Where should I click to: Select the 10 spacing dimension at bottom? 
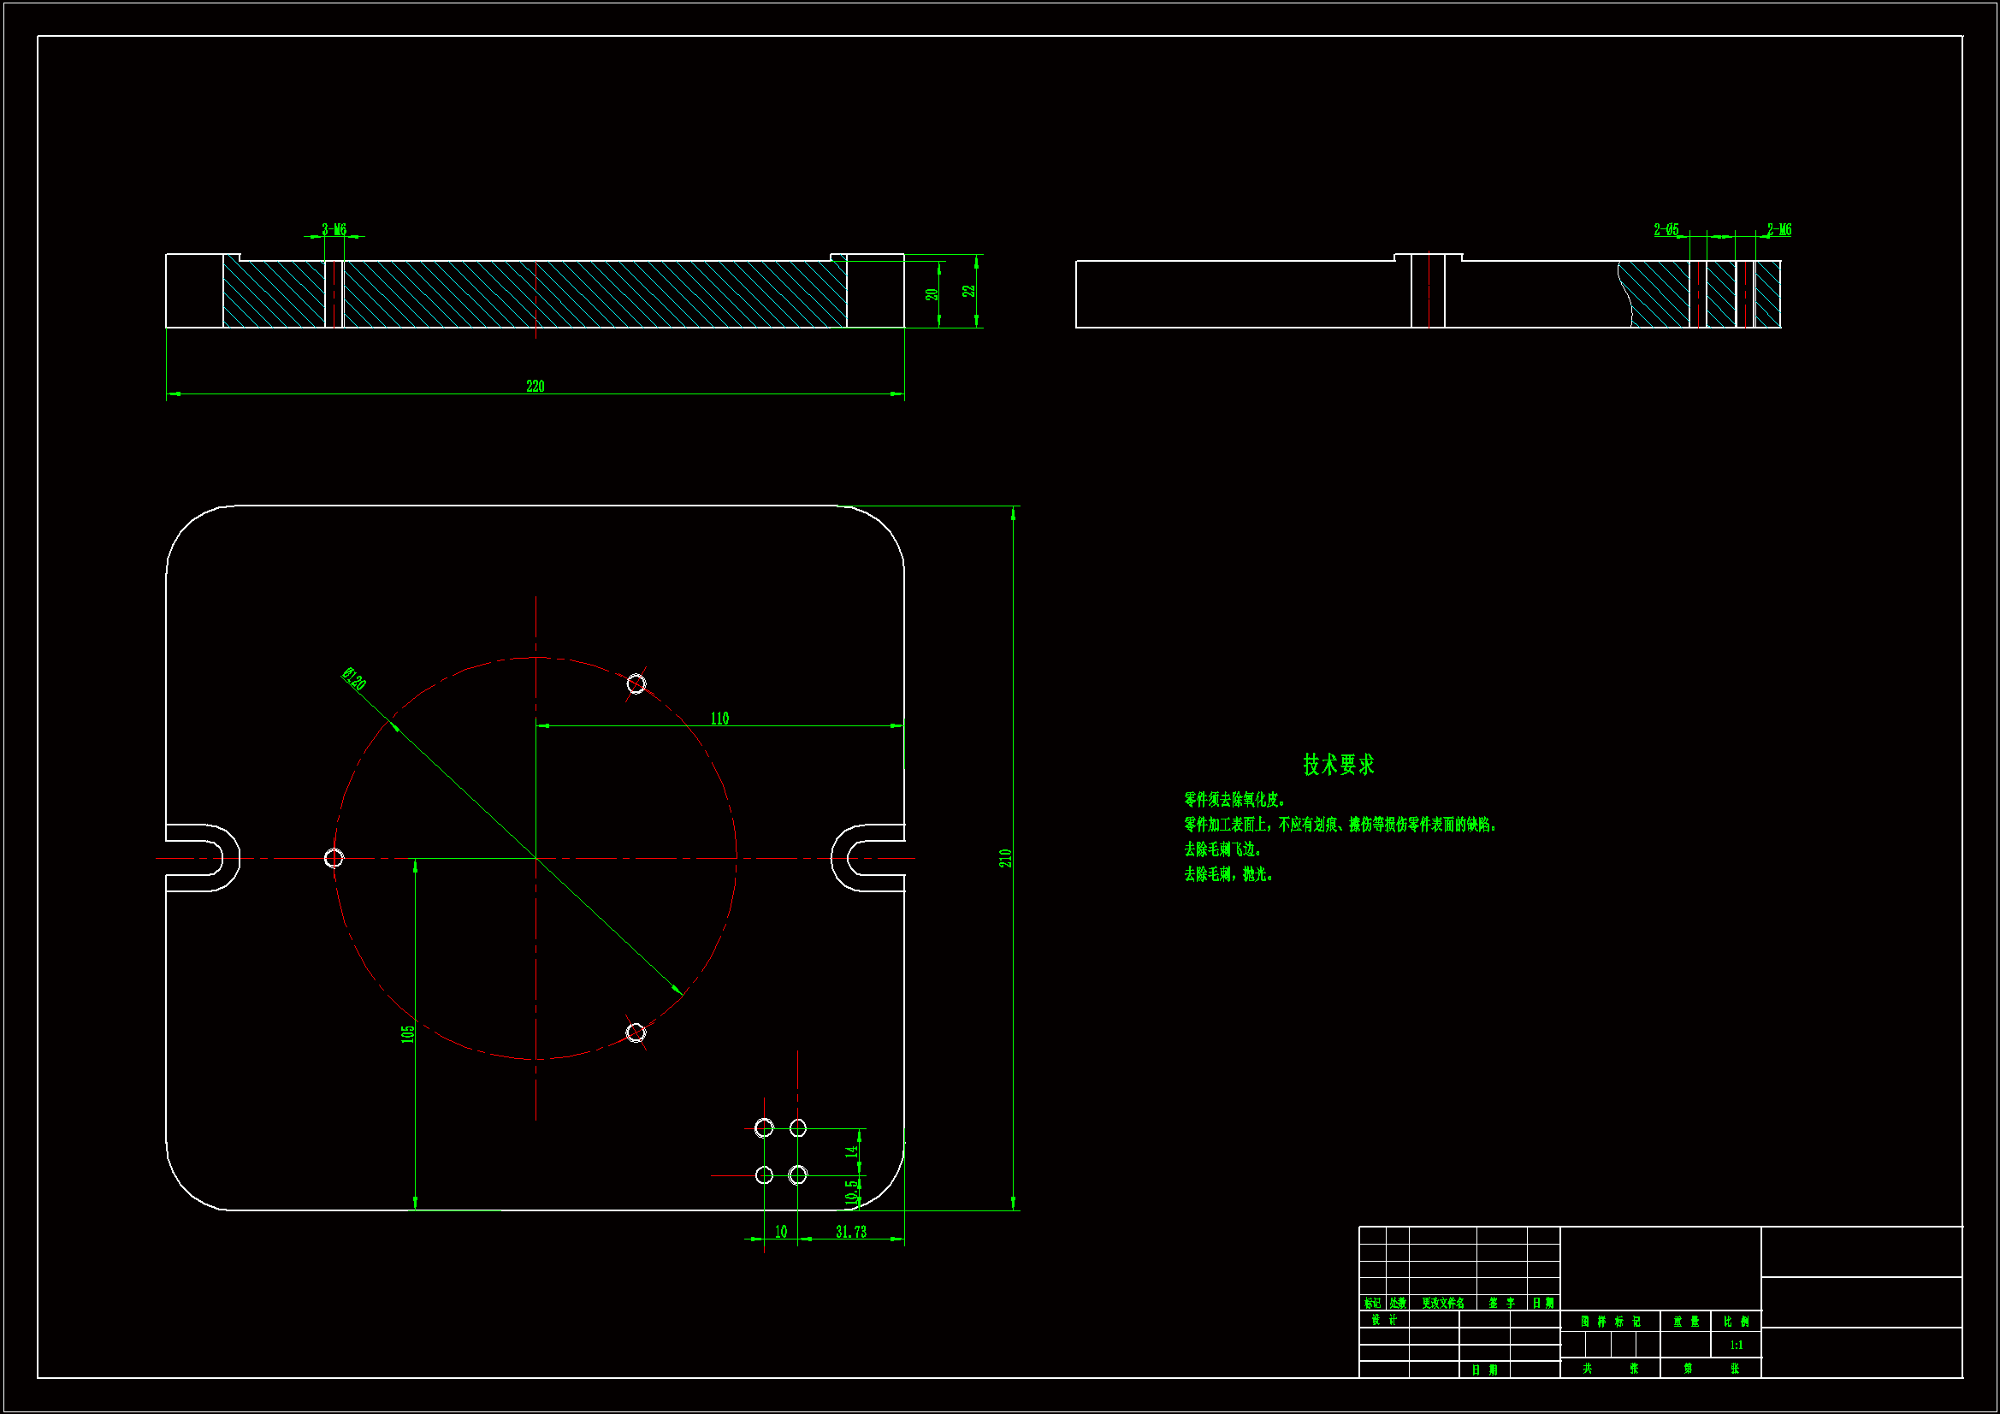pyautogui.click(x=780, y=1232)
